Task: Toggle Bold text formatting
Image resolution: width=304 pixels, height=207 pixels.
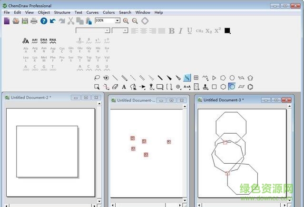Action: tap(172, 31)
